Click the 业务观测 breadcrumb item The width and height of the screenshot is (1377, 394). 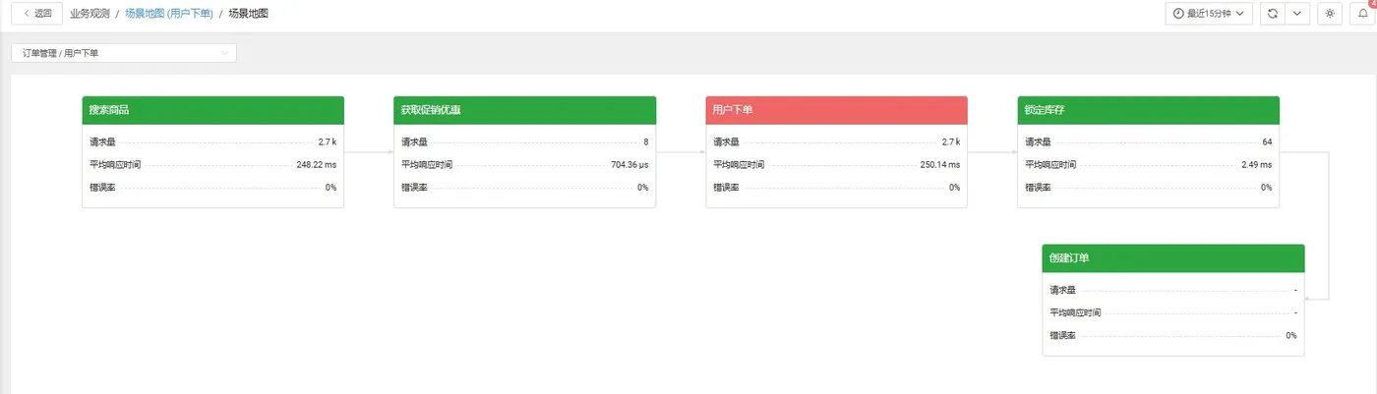90,14
